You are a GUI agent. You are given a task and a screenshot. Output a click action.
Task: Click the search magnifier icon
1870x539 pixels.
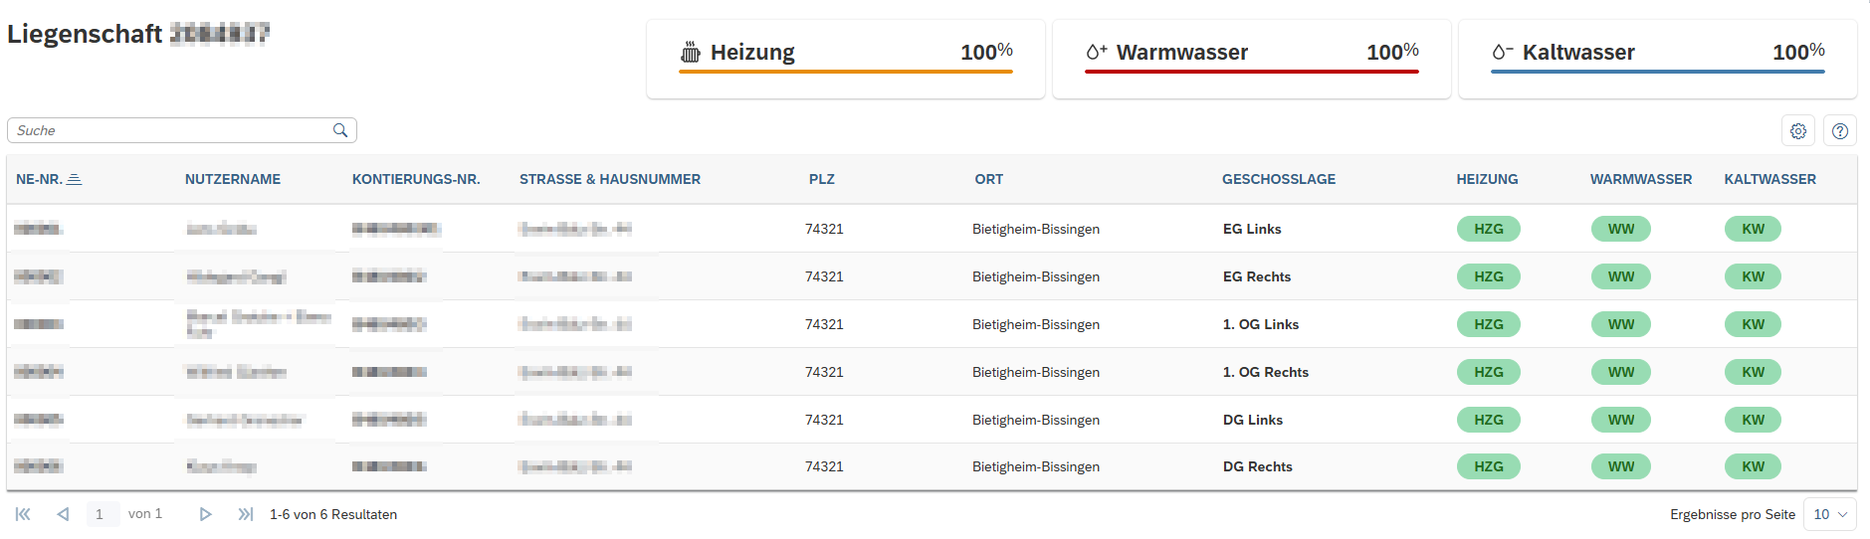click(340, 130)
